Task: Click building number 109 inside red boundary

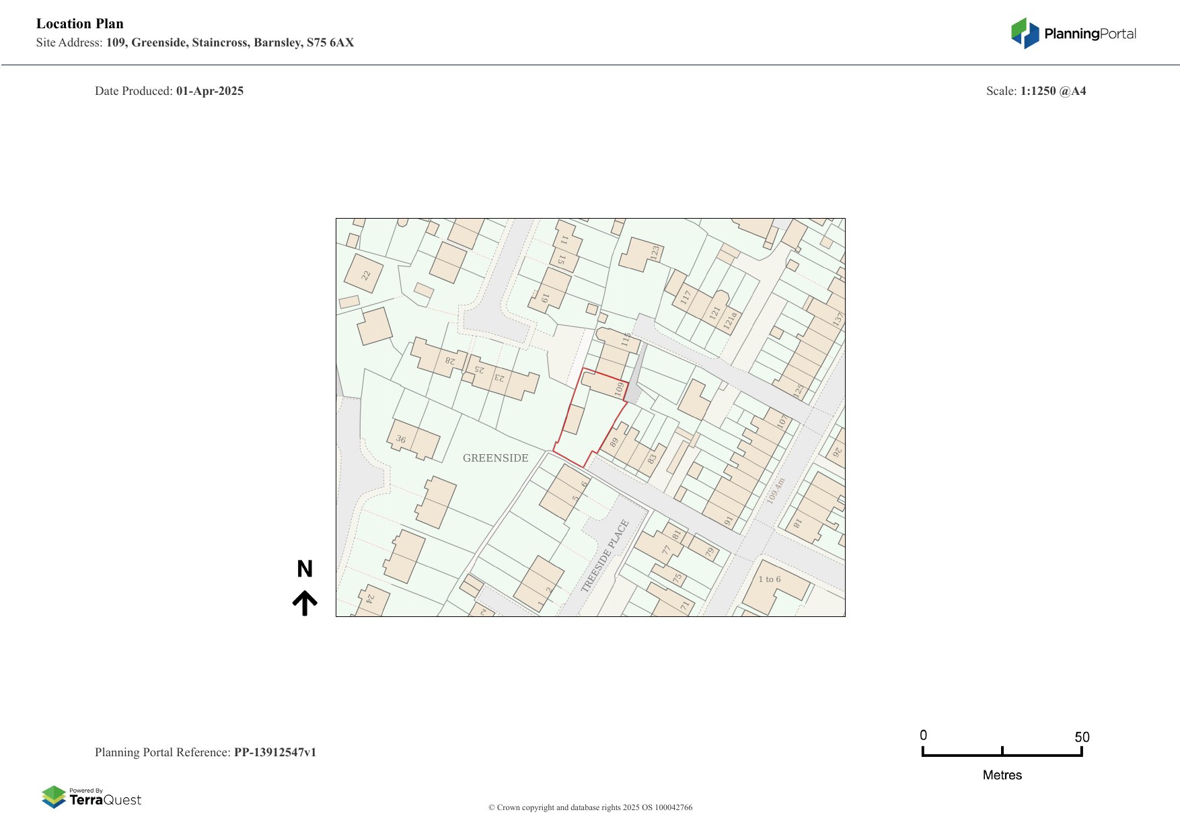Action: [619, 389]
